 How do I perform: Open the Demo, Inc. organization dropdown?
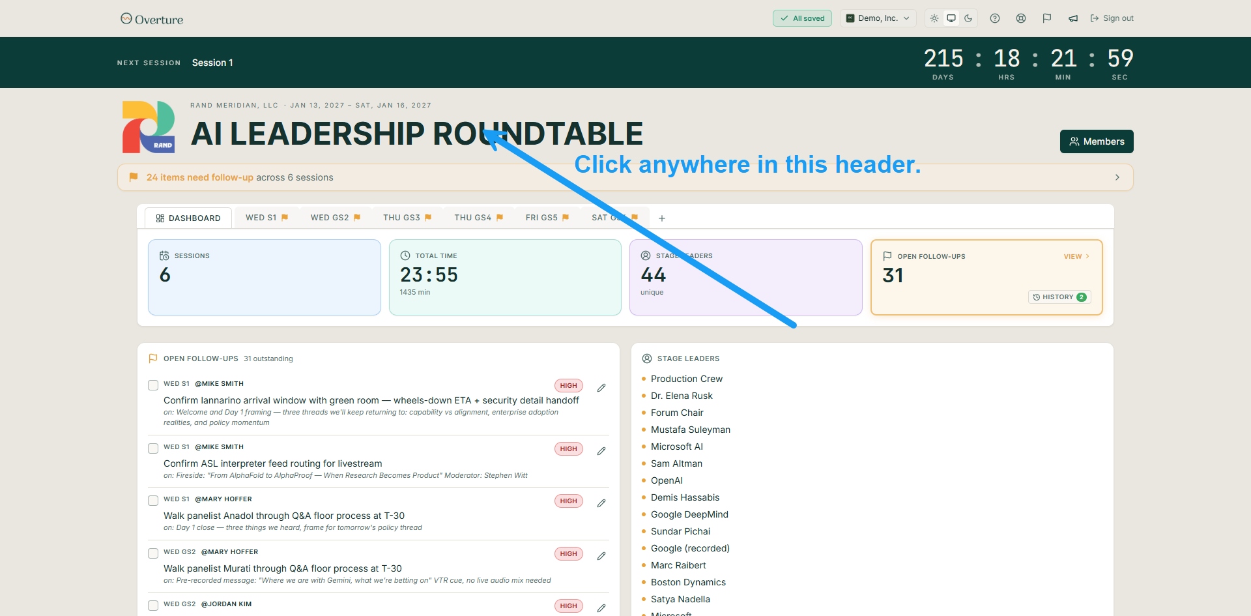(x=878, y=18)
